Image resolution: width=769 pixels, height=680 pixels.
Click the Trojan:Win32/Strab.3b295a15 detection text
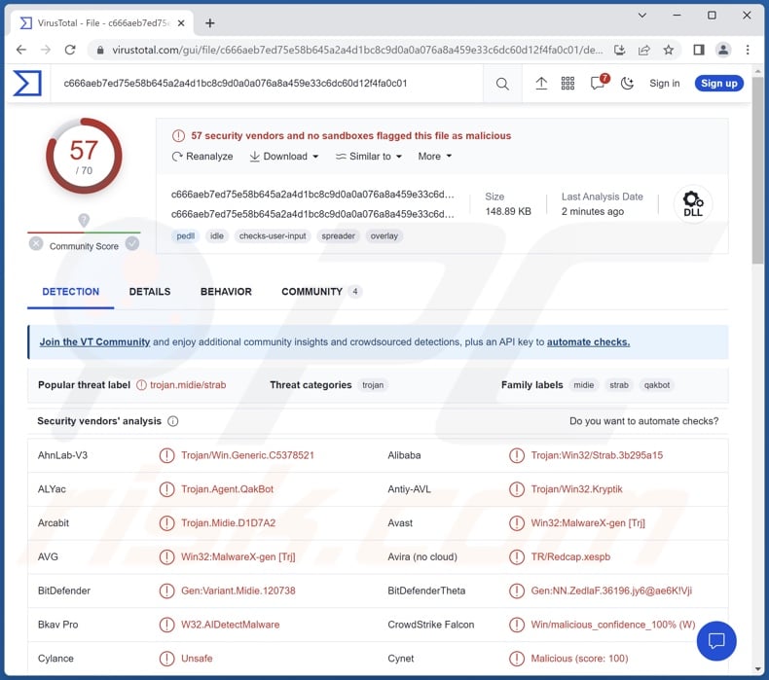coord(597,455)
